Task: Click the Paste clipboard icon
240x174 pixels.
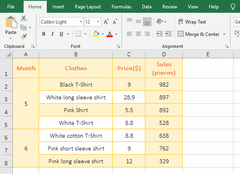Action: coord(11,22)
